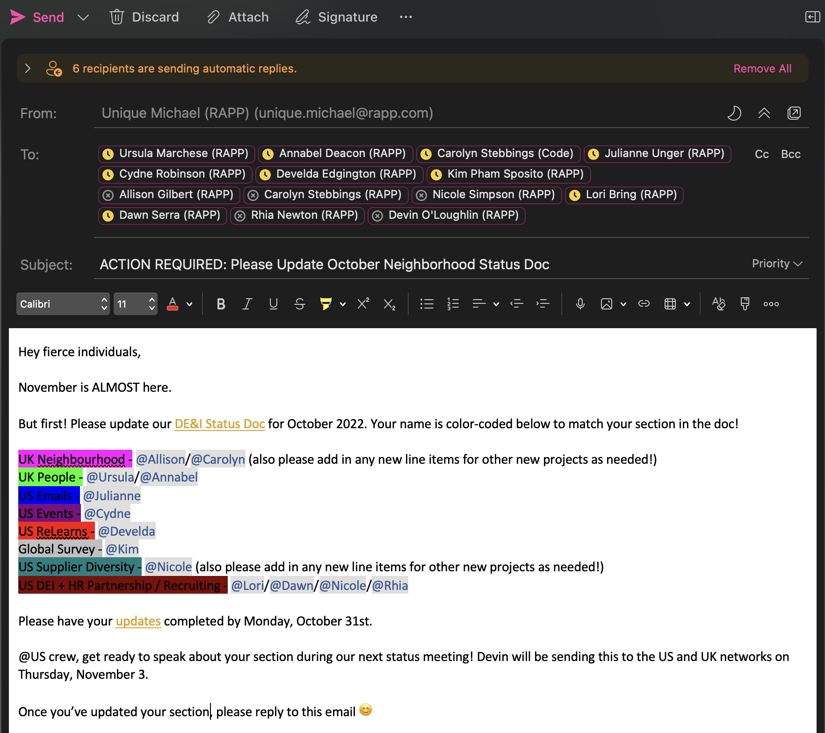Toggle bold formatting
Image resolution: width=825 pixels, height=733 pixels.
point(220,304)
